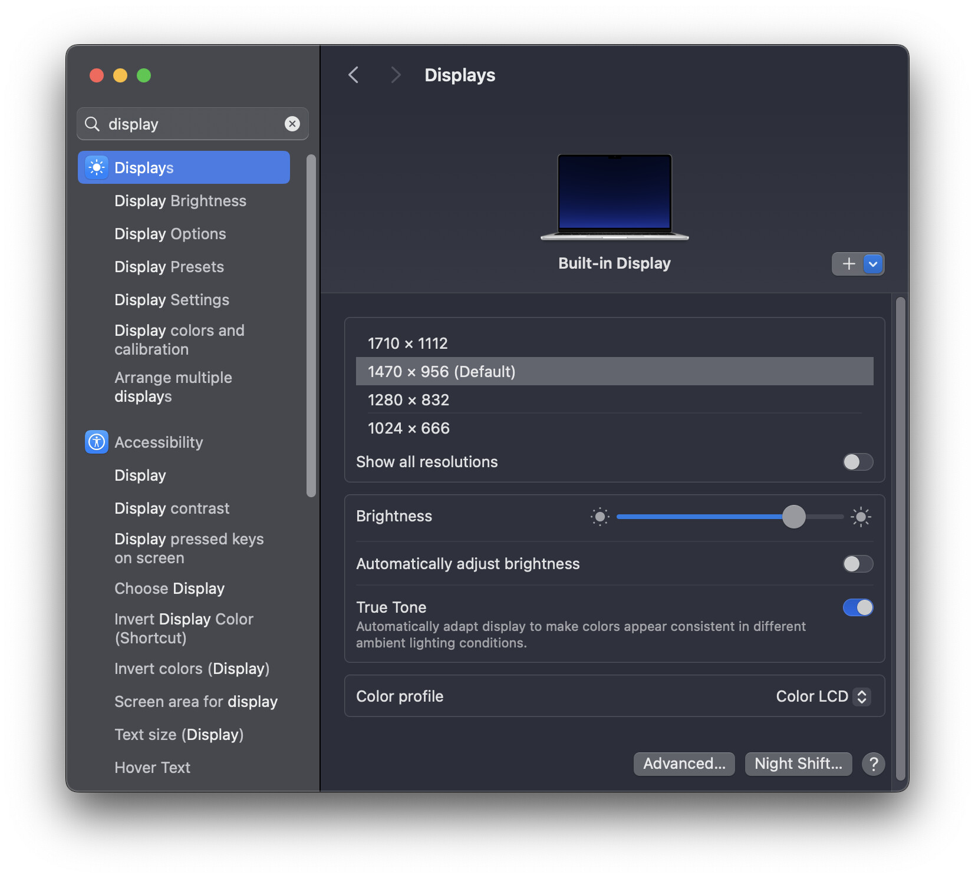Click the Advanced... button
Image resolution: width=975 pixels, height=879 pixels.
click(684, 764)
